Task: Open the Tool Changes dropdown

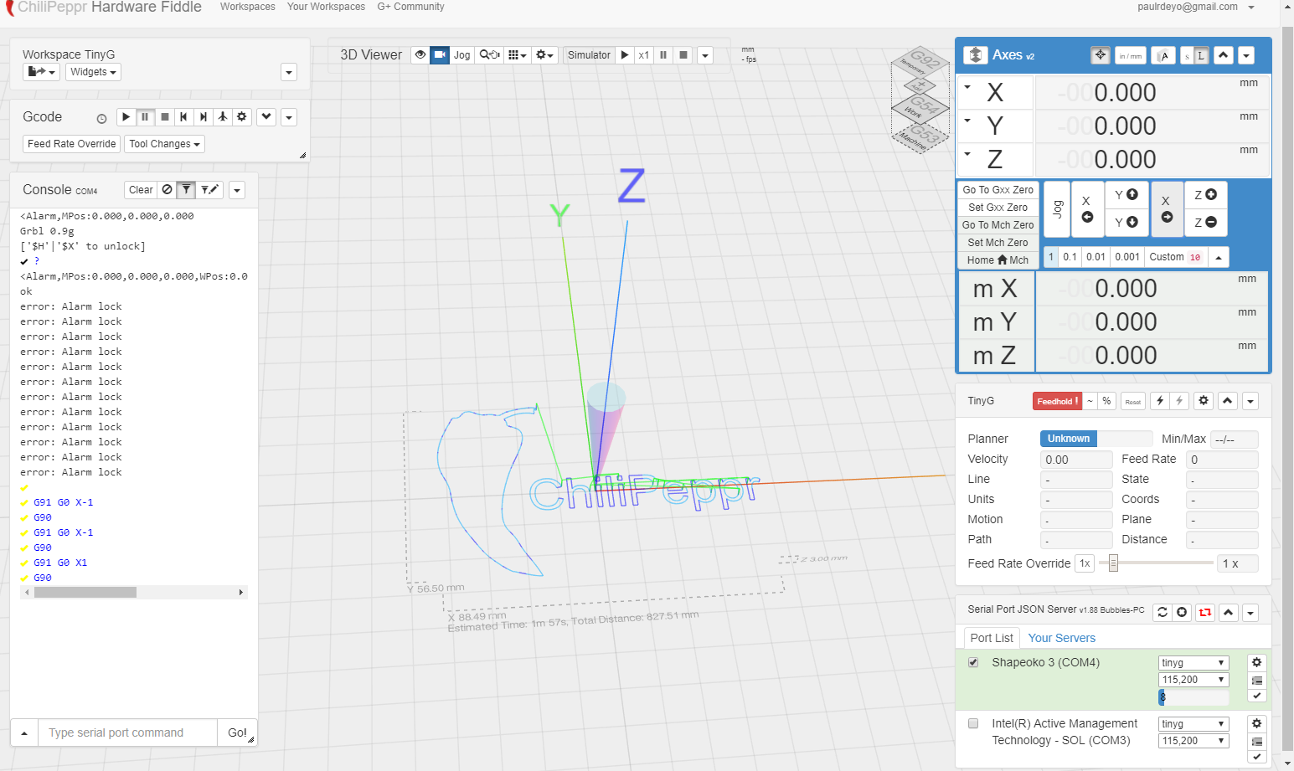Action: (165, 144)
